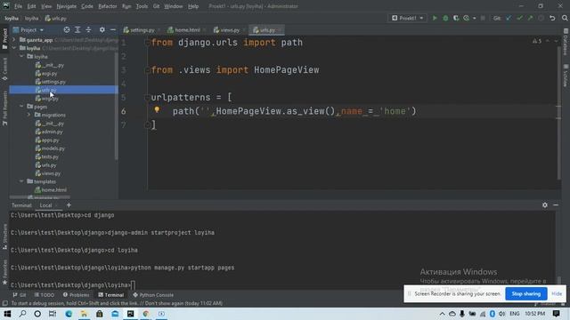This screenshot has width=570, height=320.
Task: Click the editor vertical scrollbar
Action: click(558, 113)
